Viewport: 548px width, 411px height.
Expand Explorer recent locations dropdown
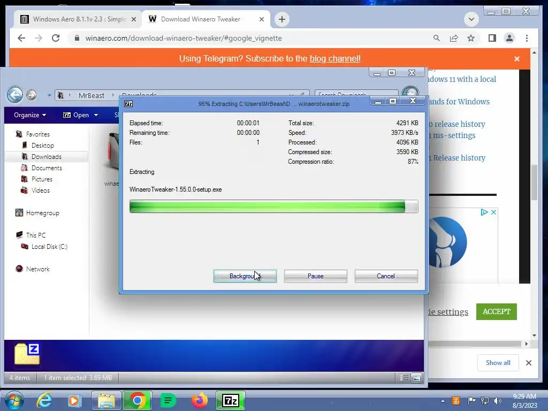(x=49, y=95)
